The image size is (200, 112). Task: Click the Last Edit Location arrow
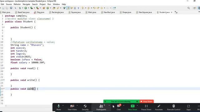[x=94, y=8]
